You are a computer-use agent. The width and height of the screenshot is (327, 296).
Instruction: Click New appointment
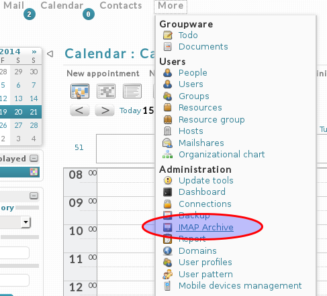[x=103, y=74]
